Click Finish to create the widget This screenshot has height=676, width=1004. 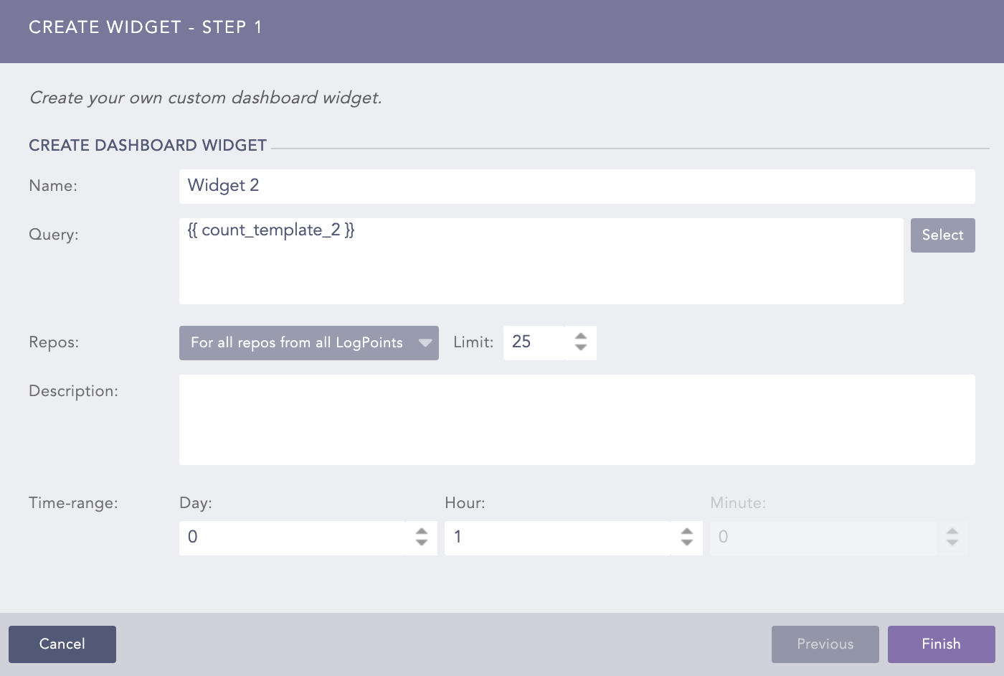point(941,644)
